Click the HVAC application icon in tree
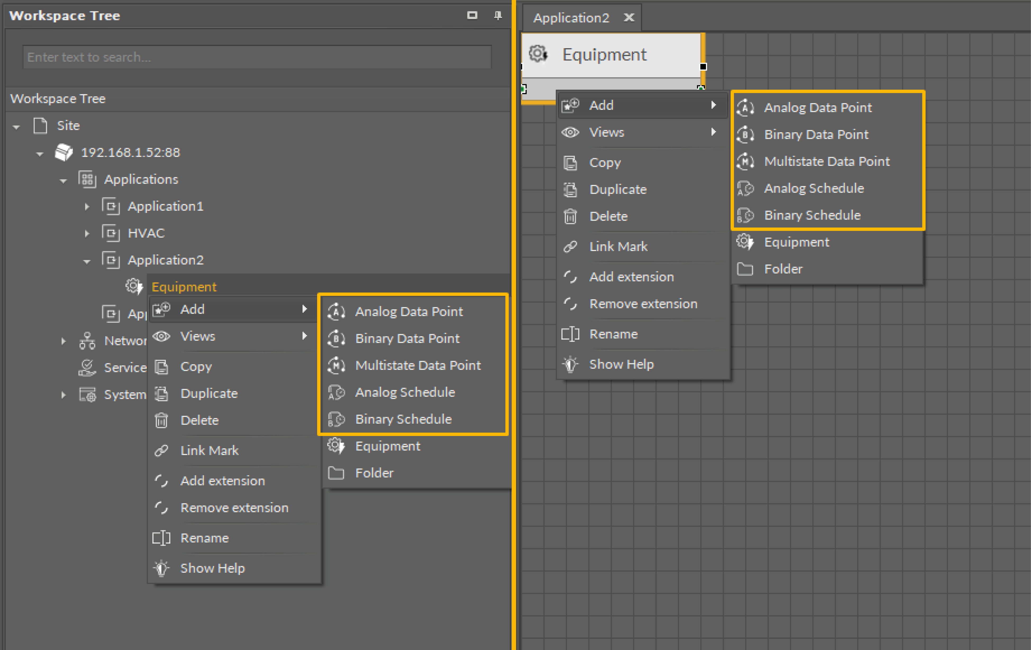The image size is (1031, 650). tap(111, 233)
